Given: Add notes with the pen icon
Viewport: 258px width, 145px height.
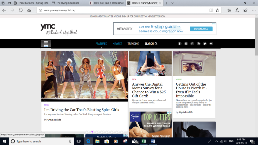Looking at the screenshot, I should (237, 10).
